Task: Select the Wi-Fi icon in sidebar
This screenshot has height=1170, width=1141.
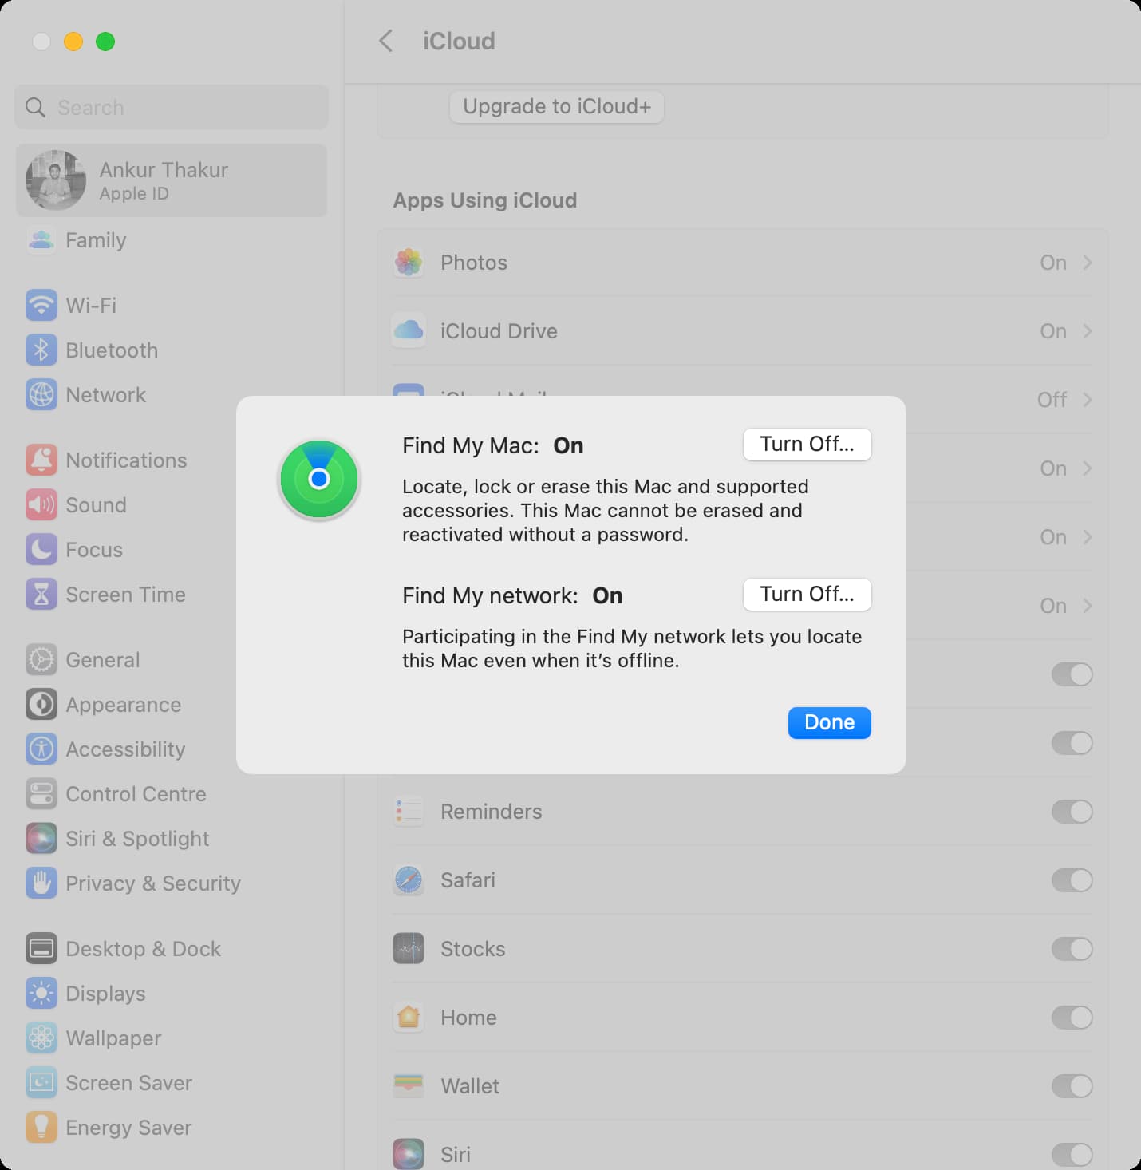Action: click(41, 305)
